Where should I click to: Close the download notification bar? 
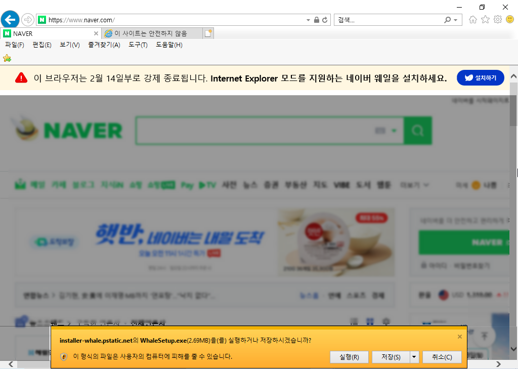pyautogui.click(x=459, y=337)
